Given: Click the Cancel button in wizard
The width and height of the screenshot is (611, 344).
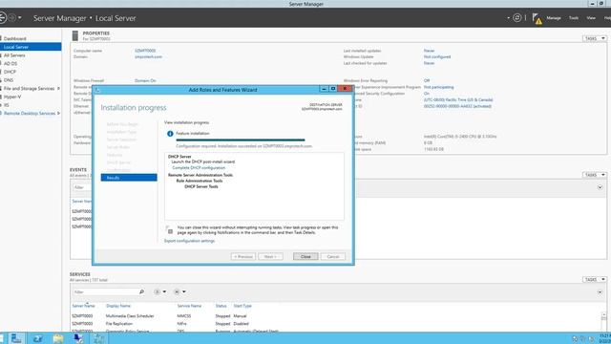Looking at the screenshot, I should (x=333, y=256).
